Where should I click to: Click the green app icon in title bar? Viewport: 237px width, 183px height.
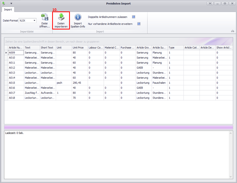[x=4, y=3]
